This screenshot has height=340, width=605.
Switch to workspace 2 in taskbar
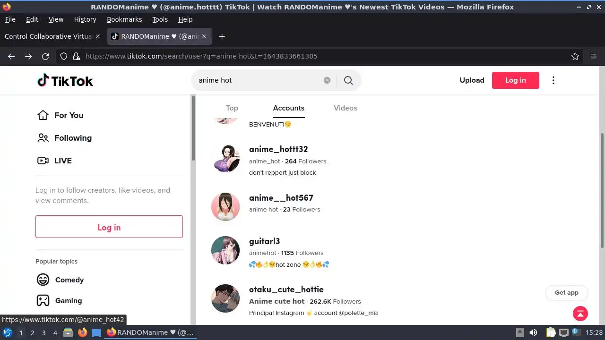[x=32, y=333]
